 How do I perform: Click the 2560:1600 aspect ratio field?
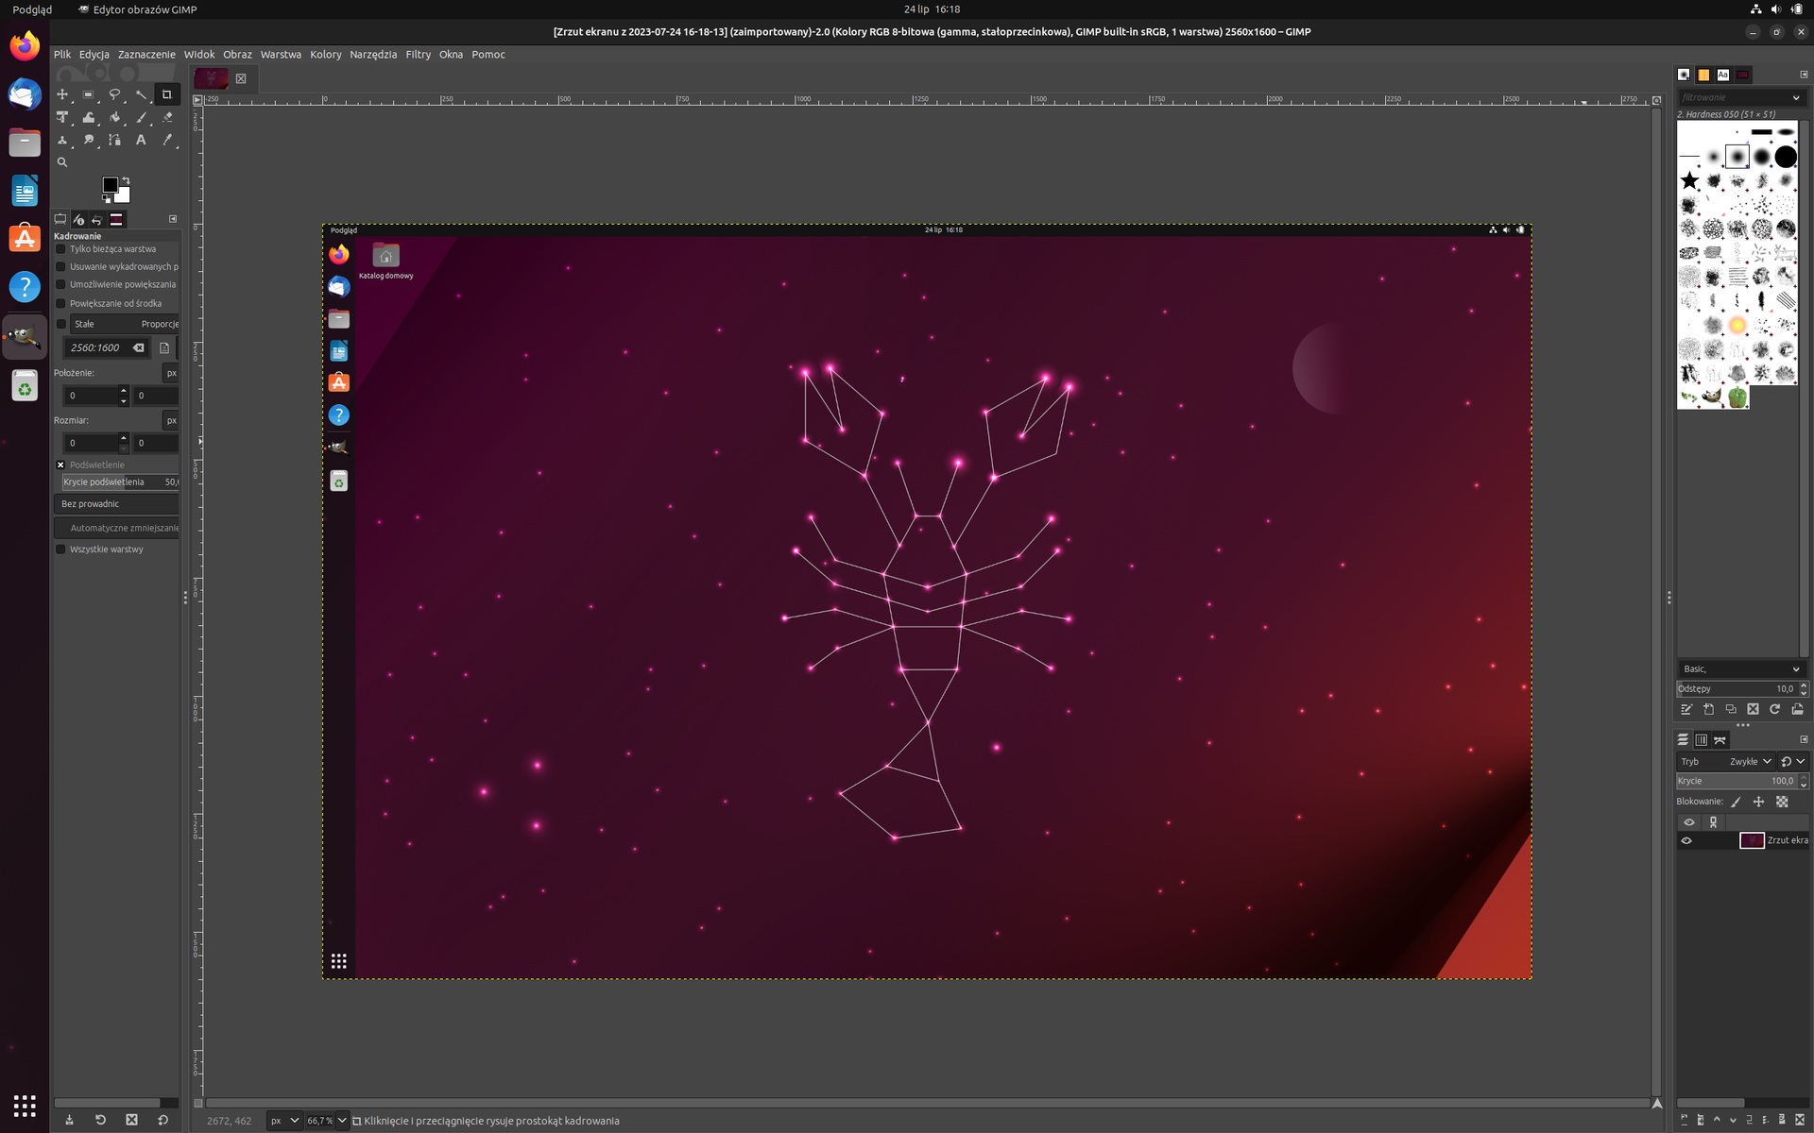pos(95,347)
